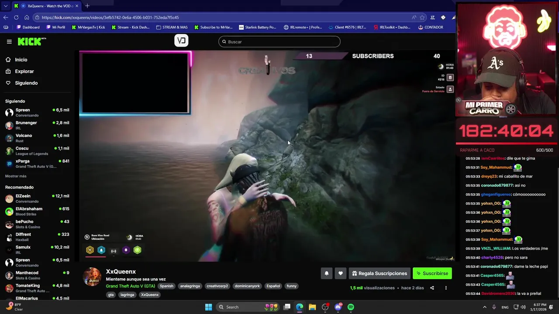The height and width of the screenshot is (314, 559).
Task: Open bePucho recommended channel
Action: 37,224
